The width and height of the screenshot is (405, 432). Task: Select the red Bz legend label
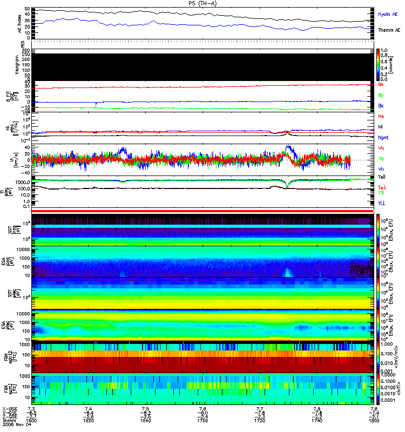(x=381, y=84)
